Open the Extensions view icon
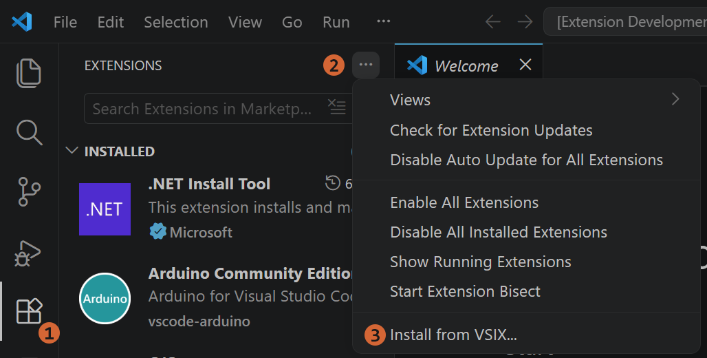The image size is (707, 358). [29, 311]
